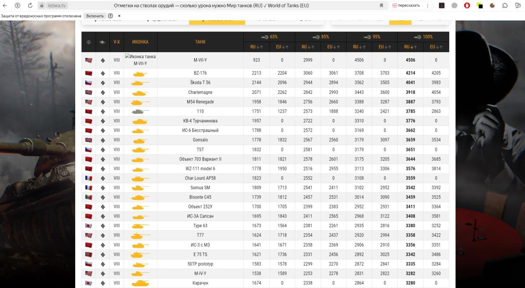Click the rightmost toolbar extension icon
The height and width of the screenshot is (288, 525).
pyautogui.click(x=518, y=6)
